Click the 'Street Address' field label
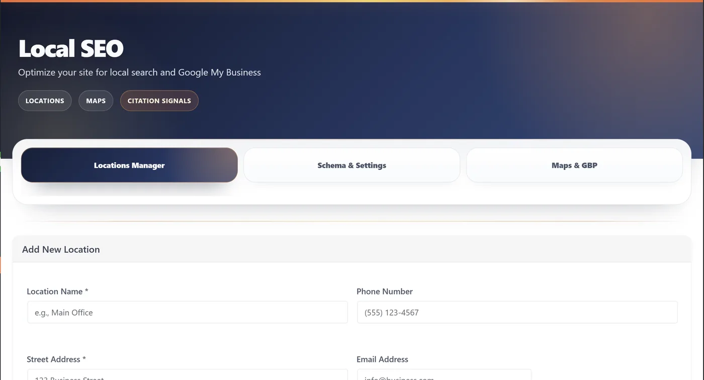704x380 pixels. 53,359
